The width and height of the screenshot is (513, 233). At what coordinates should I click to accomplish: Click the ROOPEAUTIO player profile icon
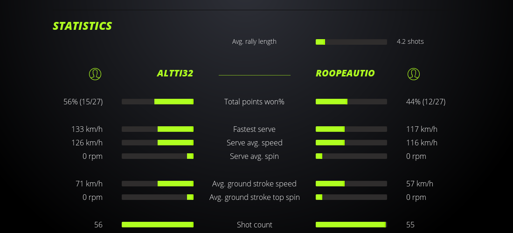[413, 74]
